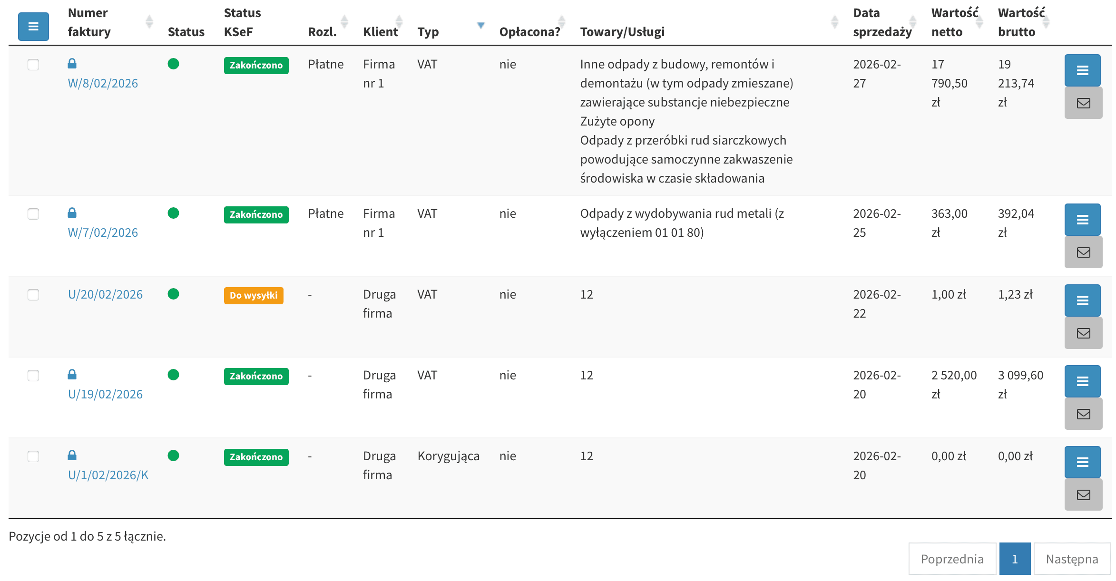Image resolution: width=1116 pixels, height=581 pixels.
Task: Tick the checkbox for row U/20/02/2026
Action: pyautogui.click(x=33, y=295)
